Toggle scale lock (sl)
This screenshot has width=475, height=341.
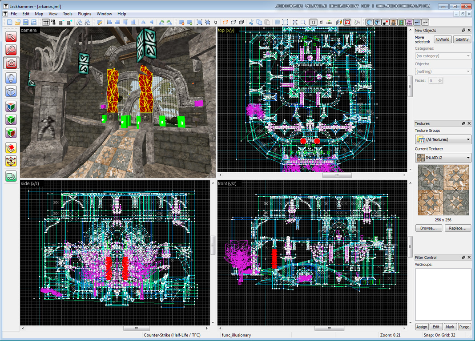[x=321, y=22]
